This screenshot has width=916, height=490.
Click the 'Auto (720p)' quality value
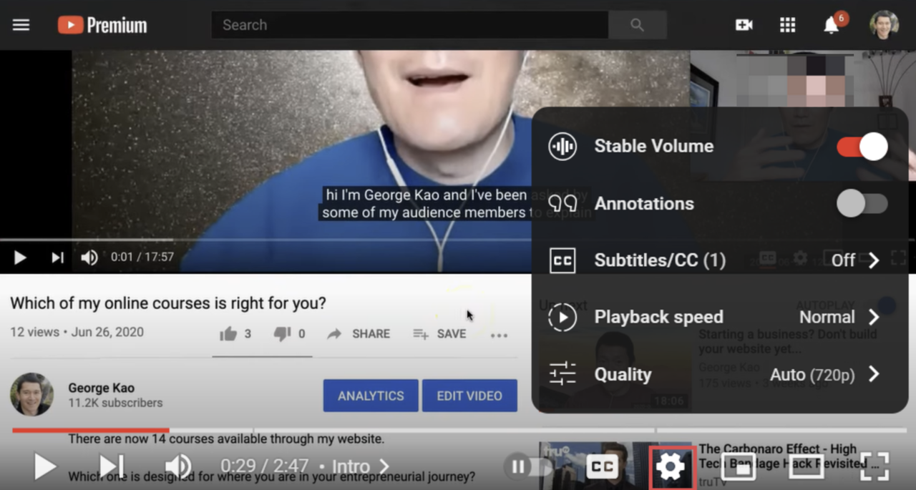[x=812, y=375]
